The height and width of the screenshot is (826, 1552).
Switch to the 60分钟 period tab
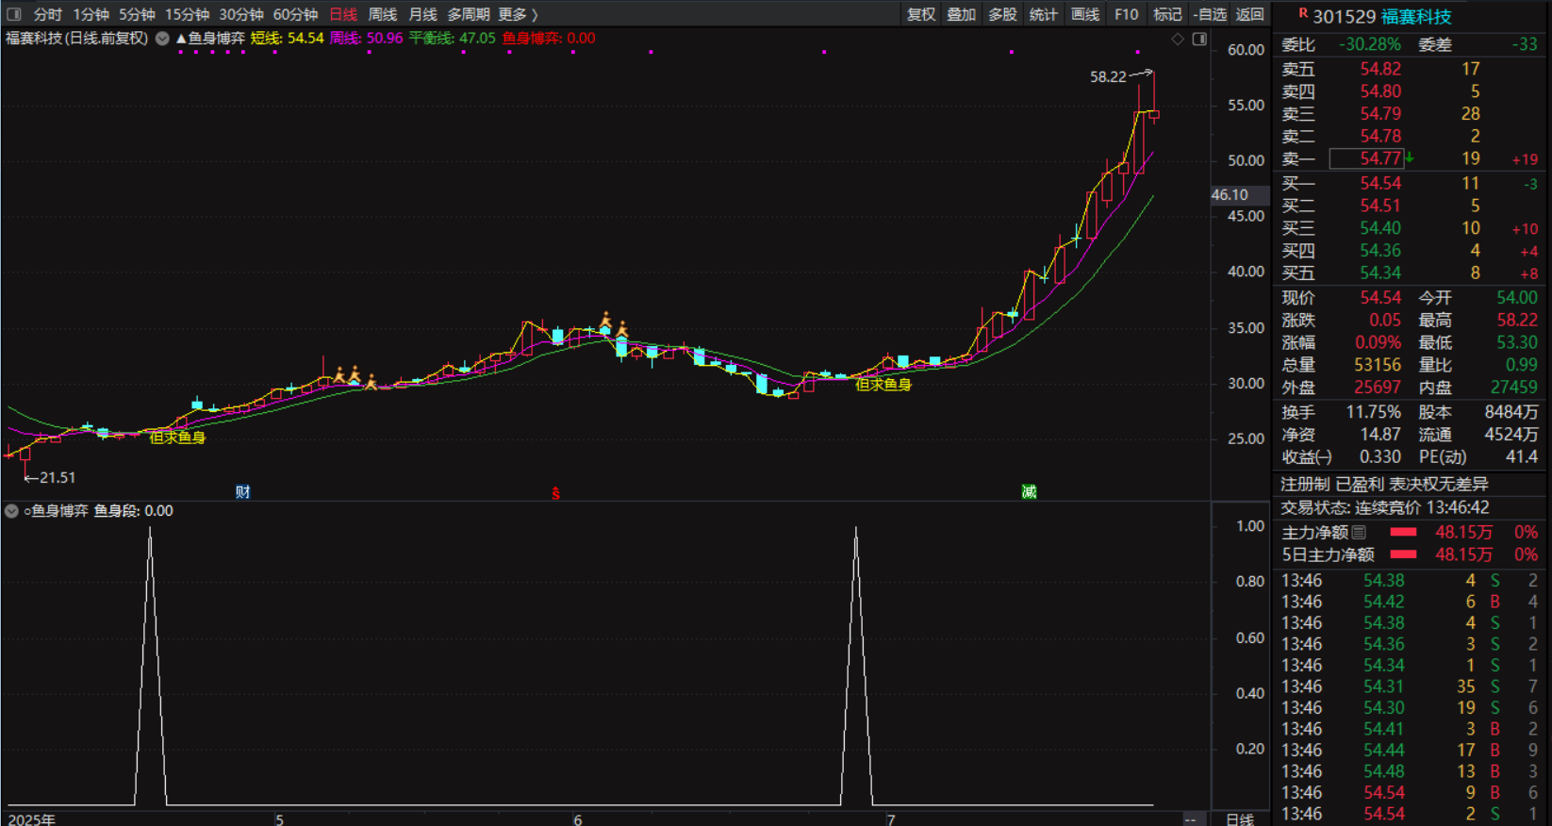[x=295, y=14]
